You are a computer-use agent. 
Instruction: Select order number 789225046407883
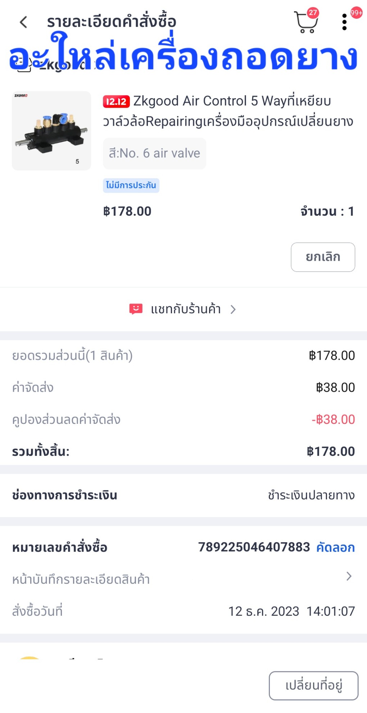click(254, 547)
